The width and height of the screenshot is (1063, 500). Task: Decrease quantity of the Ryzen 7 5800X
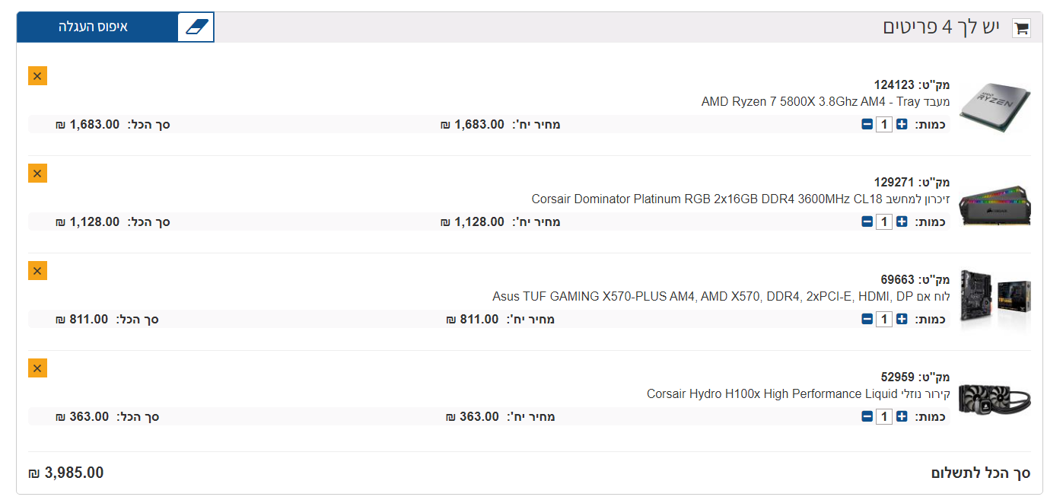click(x=867, y=125)
